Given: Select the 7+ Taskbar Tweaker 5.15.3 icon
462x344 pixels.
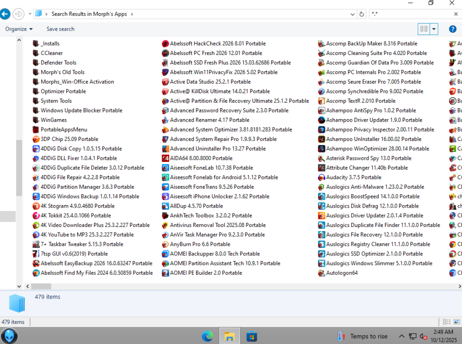Looking at the screenshot, I should (x=36, y=244).
